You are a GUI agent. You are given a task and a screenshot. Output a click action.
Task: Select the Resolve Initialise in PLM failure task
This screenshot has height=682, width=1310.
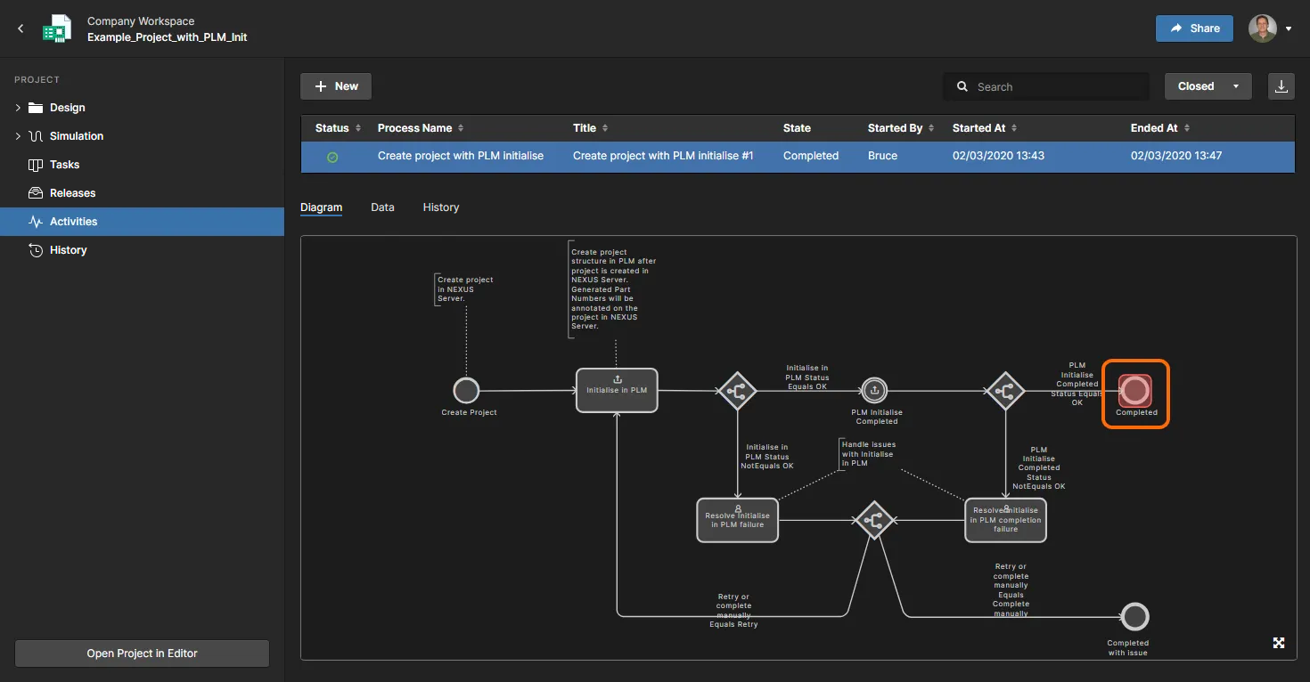(x=737, y=519)
